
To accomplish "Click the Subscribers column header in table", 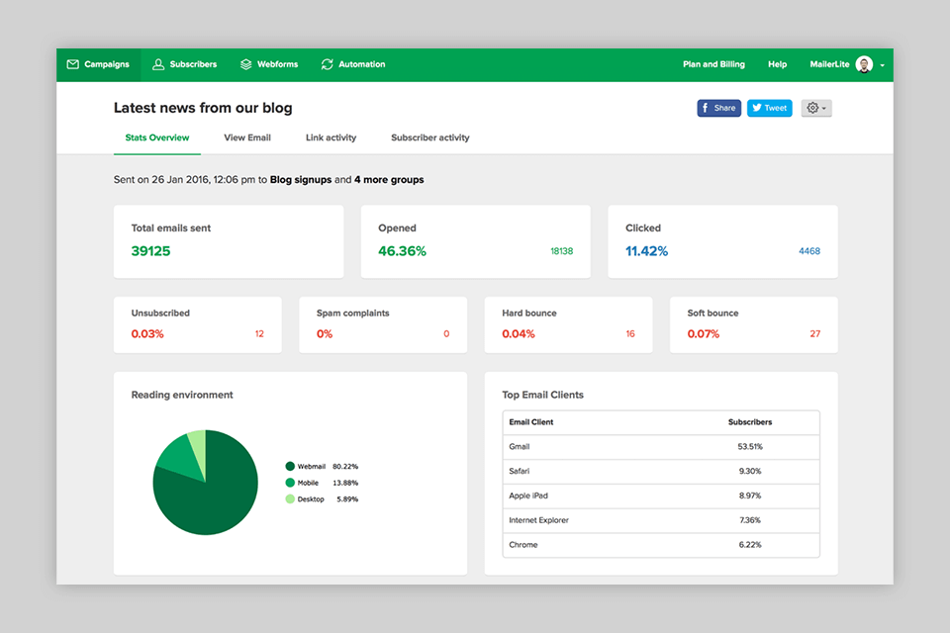I will click(x=750, y=422).
